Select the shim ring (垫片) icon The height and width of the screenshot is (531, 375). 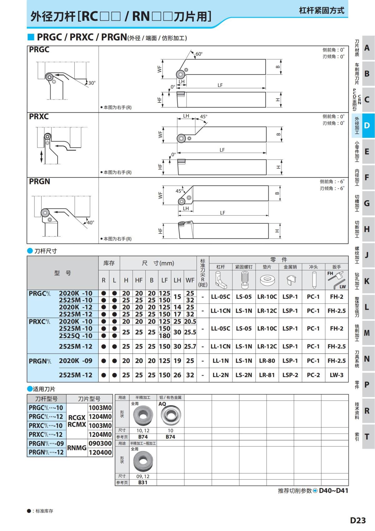click(267, 280)
